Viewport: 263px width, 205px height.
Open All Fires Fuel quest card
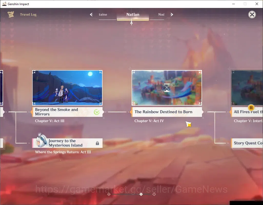point(247,112)
